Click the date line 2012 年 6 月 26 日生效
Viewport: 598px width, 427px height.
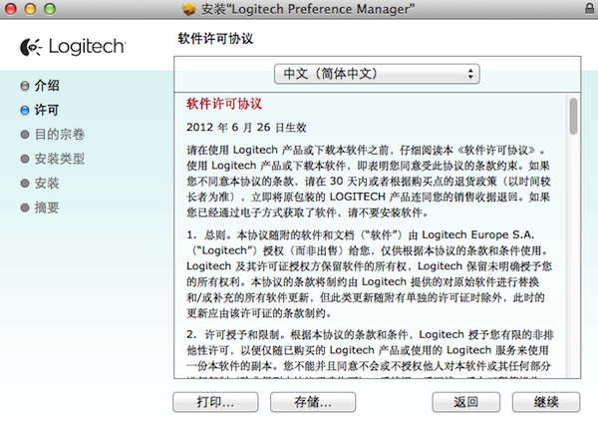click(246, 128)
